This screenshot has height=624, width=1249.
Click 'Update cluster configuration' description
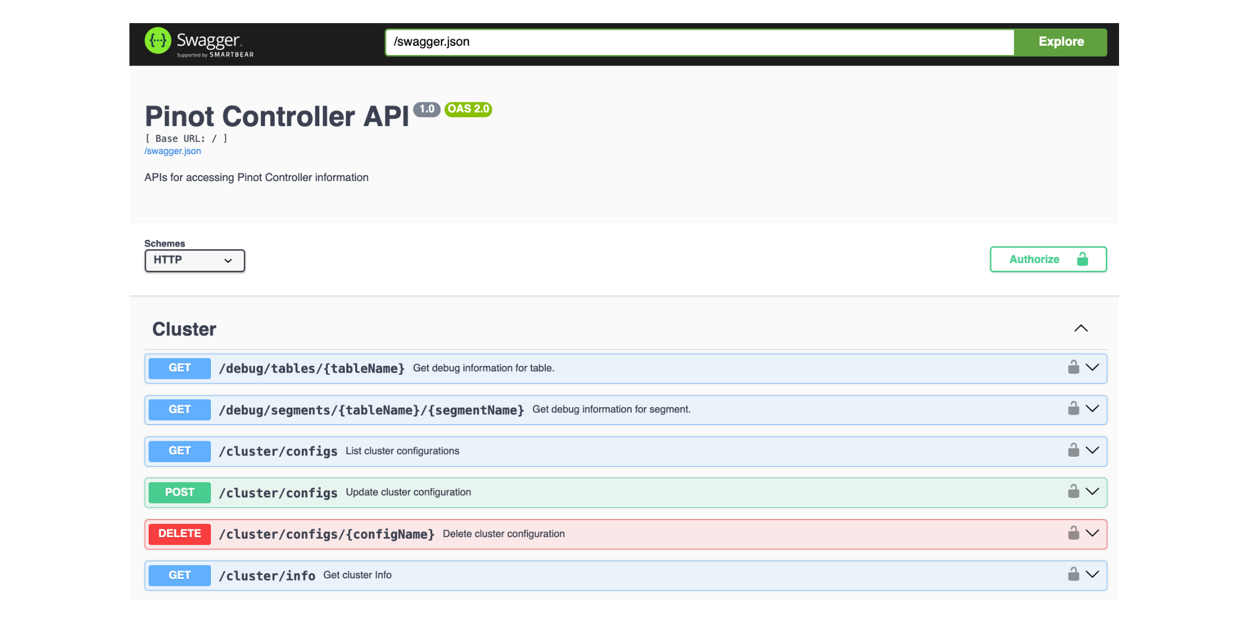pos(409,492)
